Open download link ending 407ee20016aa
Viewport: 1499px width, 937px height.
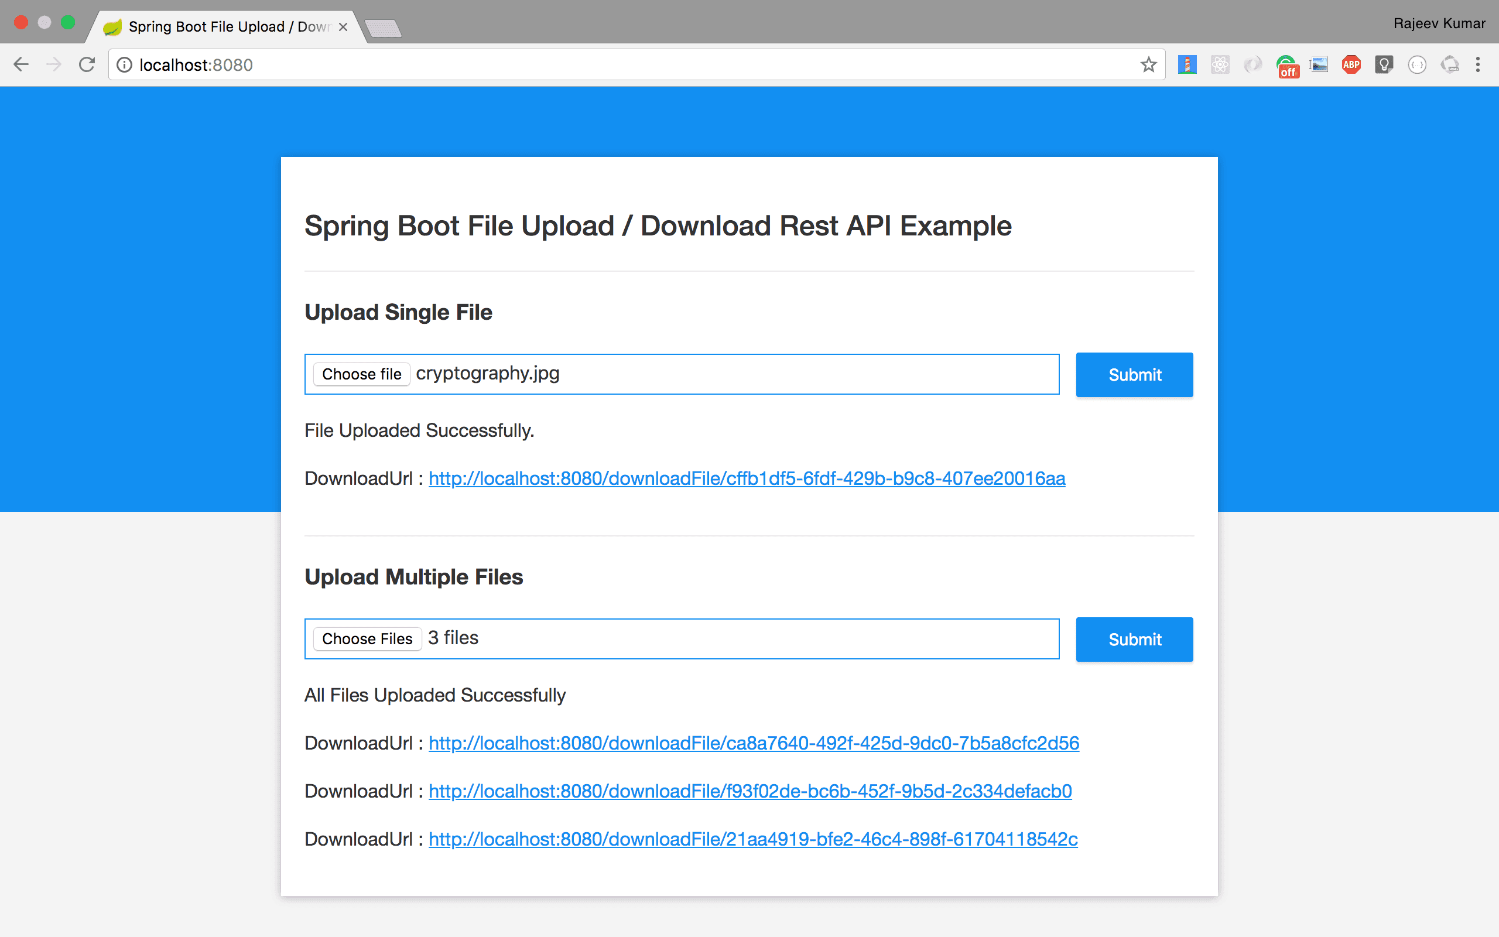pos(747,478)
